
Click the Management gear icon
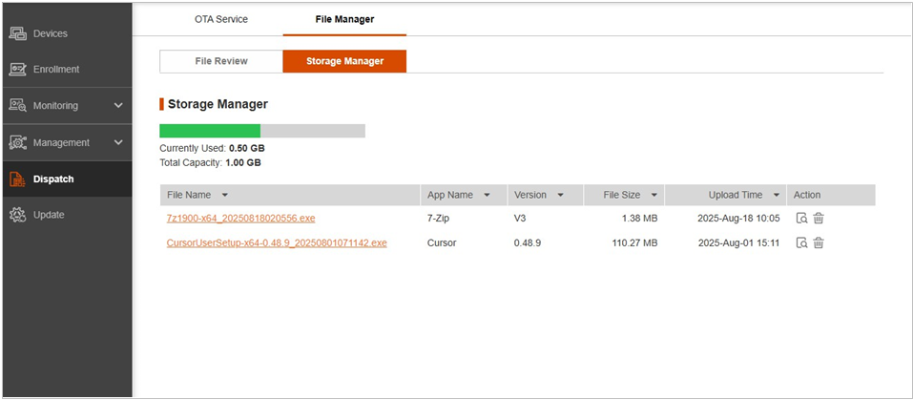[17, 142]
